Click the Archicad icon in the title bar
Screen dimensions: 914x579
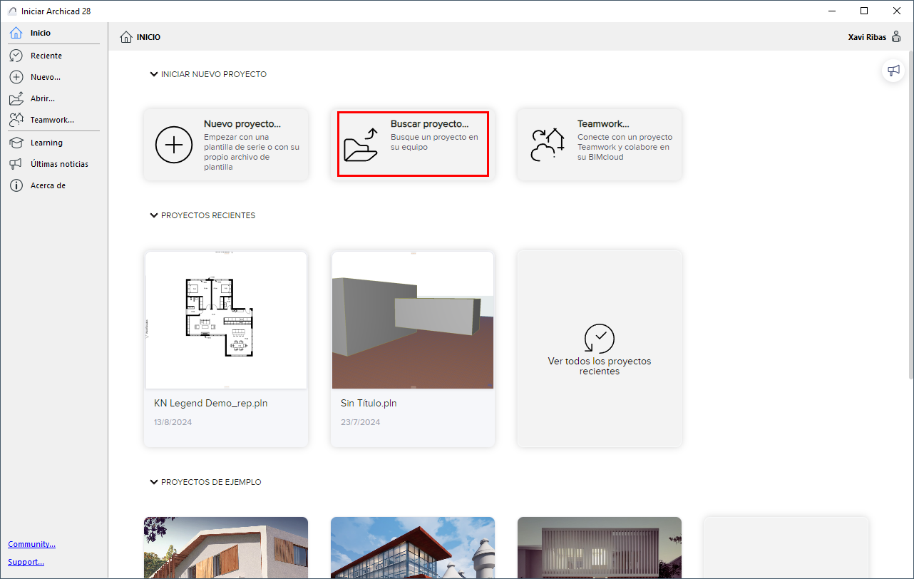(x=11, y=11)
